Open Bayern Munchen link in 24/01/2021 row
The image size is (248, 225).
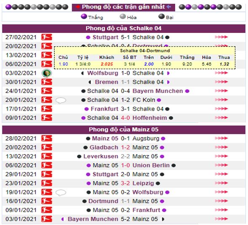click(x=158, y=91)
